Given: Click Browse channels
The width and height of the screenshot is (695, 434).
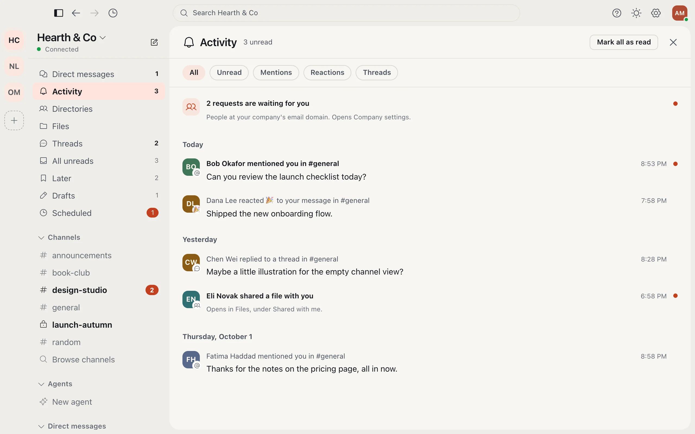Looking at the screenshot, I should tap(99, 359).
